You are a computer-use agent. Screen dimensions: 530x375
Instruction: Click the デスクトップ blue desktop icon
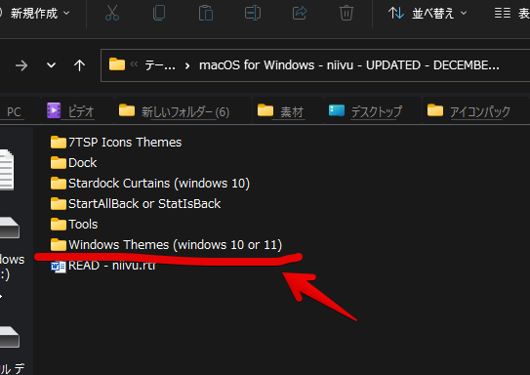click(337, 110)
